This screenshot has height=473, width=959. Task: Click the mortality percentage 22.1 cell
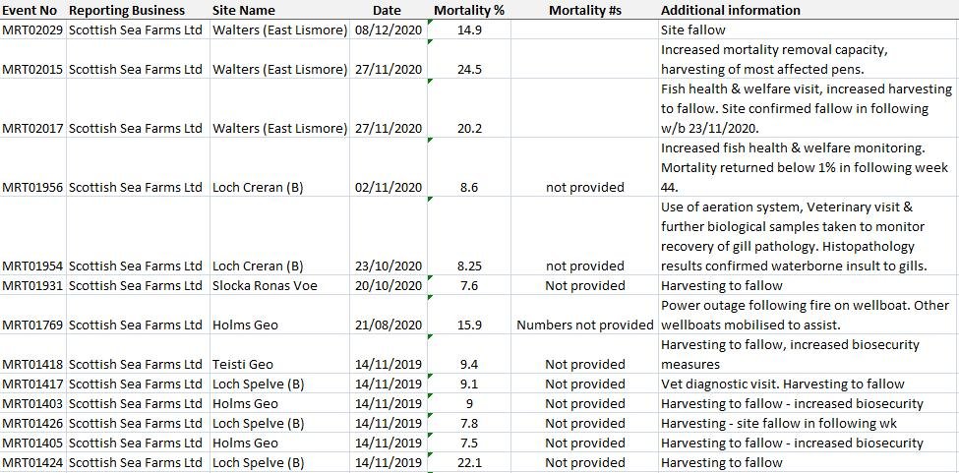(469, 462)
